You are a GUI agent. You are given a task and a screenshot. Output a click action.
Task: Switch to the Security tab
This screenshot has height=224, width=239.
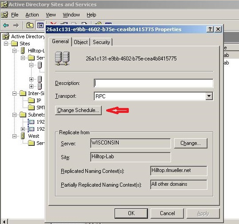[x=101, y=42]
